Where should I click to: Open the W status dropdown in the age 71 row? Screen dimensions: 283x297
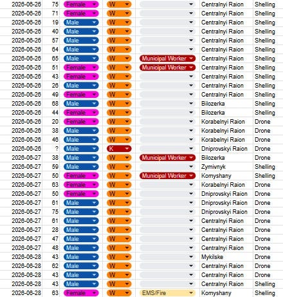[x=119, y=14]
